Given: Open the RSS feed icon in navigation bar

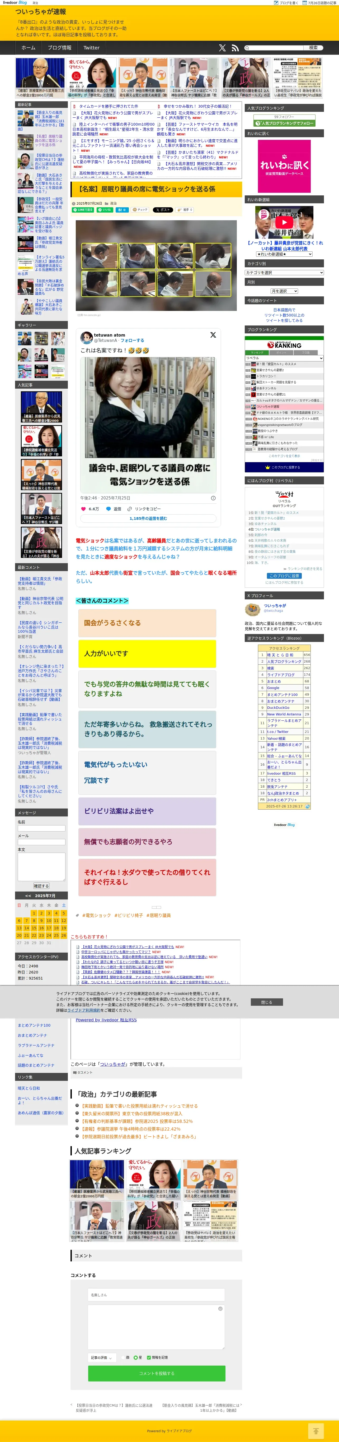Looking at the screenshot, I should click(235, 48).
